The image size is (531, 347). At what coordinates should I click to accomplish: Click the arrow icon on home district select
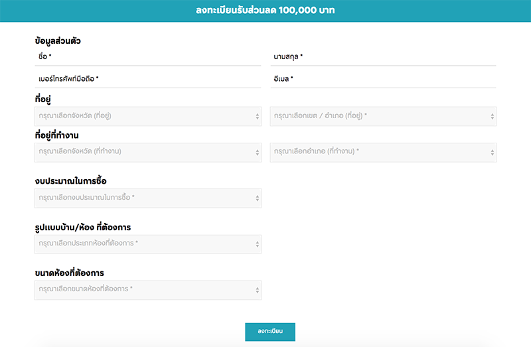[x=493, y=117]
